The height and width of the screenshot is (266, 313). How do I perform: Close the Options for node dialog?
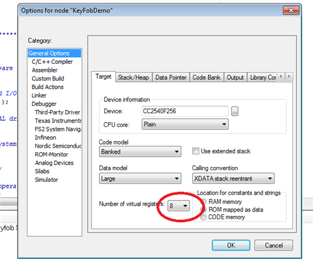pyautogui.click(x=291, y=10)
